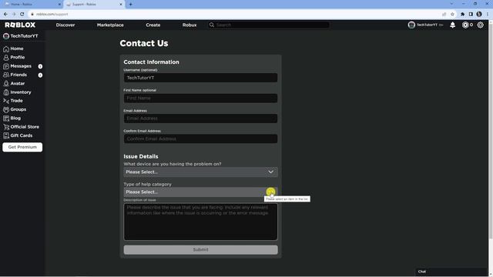The height and width of the screenshot is (277, 493).
Task: Close the Home - Roblox tab
Action: [x=59, y=5]
